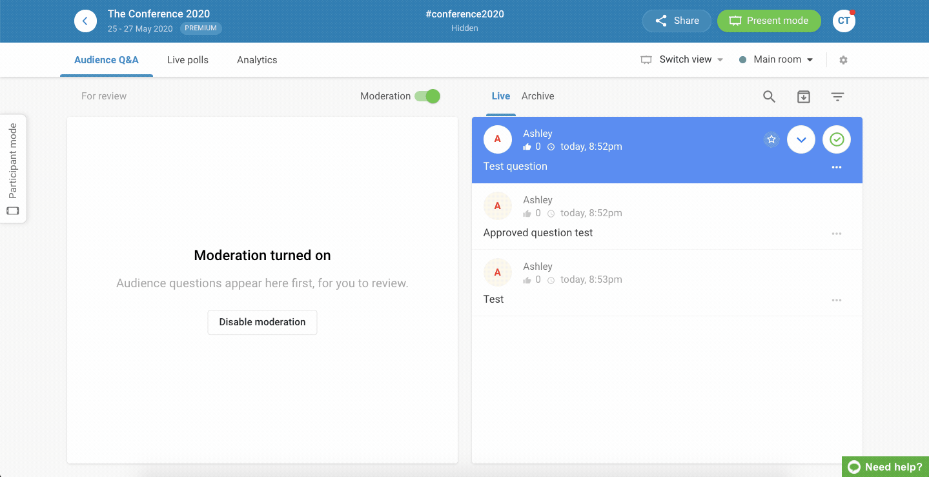Image resolution: width=929 pixels, height=477 pixels.
Task: Open more options for the Test row
Action: coord(837,300)
